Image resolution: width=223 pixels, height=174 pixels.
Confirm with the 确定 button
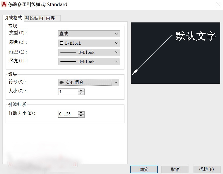tap(144, 169)
